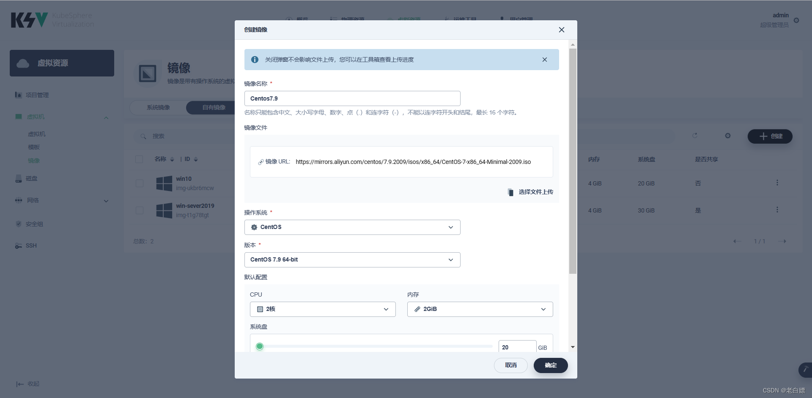Image resolution: width=812 pixels, height=398 pixels.
Task: Click the 镜像 URL aliyun address text
Action: pyautogui.click(x=413, y=162)
